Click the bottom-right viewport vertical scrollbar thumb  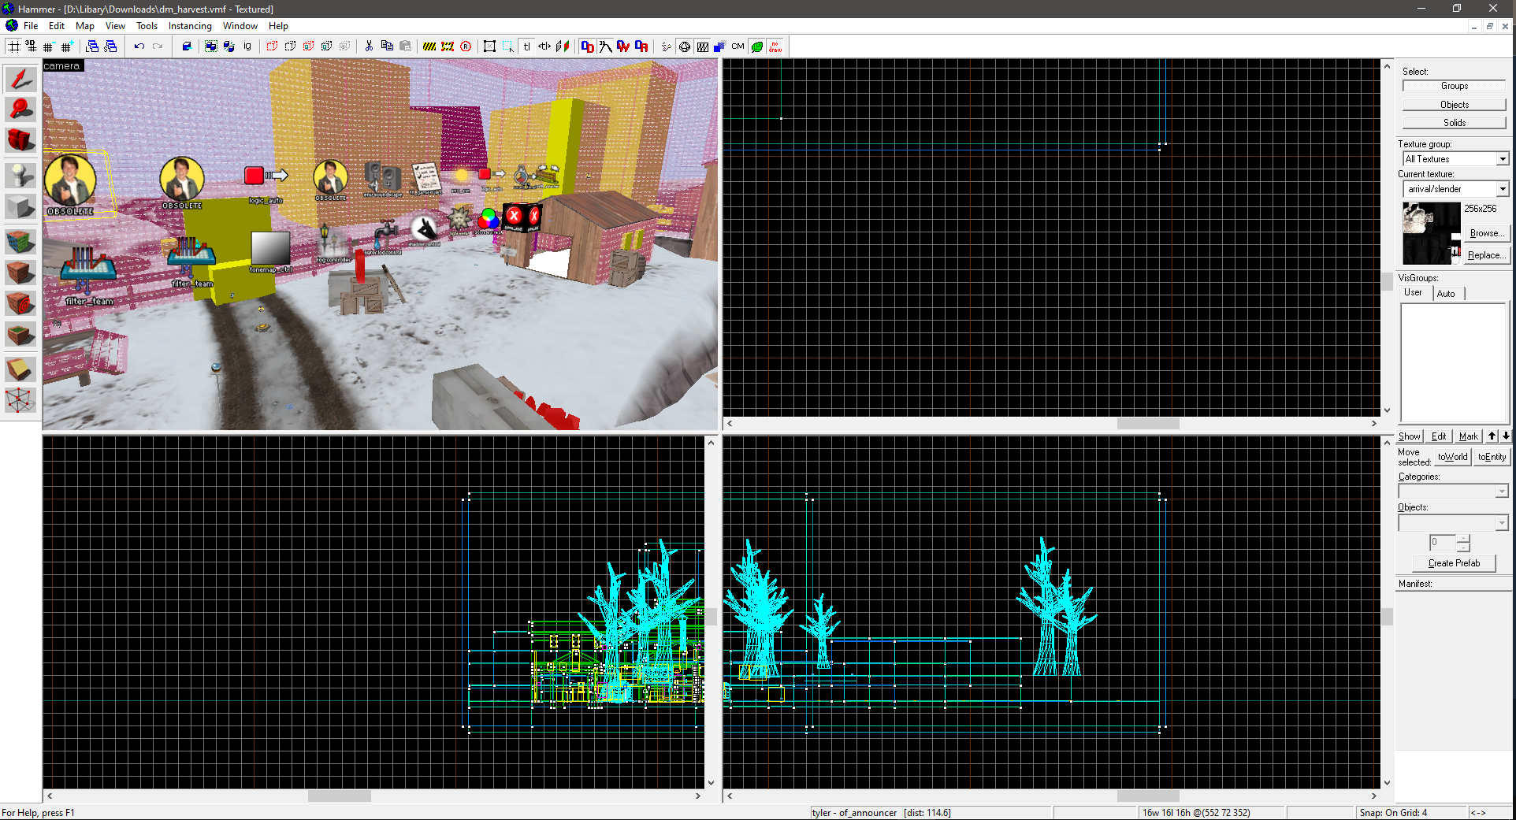[x=1388, y=618]
